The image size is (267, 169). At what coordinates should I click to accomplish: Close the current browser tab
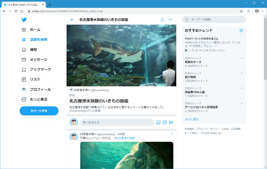pyautogui.click(x=43, y=5)
